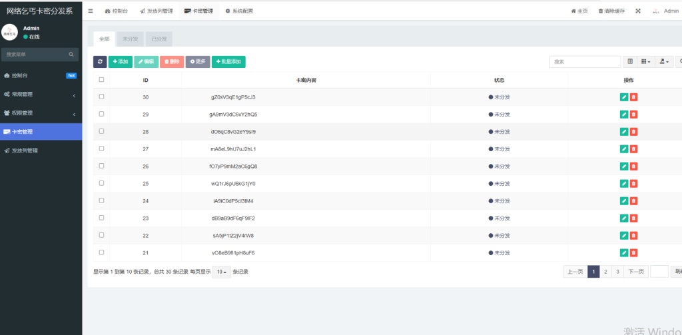The width and height of the screenshot is (682, 335).
Task: Switch to the 未分发 tab
Action: coord(130,39)
